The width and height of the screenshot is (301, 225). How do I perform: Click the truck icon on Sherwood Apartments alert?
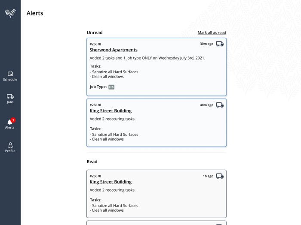click(x=220, y=44)
